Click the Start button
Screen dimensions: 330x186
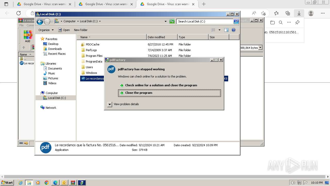click(x=7, y=183)
